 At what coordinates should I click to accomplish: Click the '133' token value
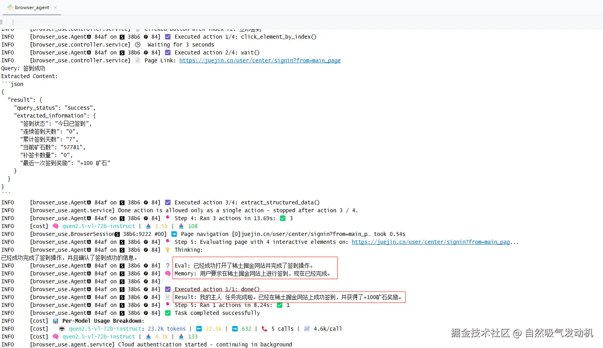[x=193, y=337]
